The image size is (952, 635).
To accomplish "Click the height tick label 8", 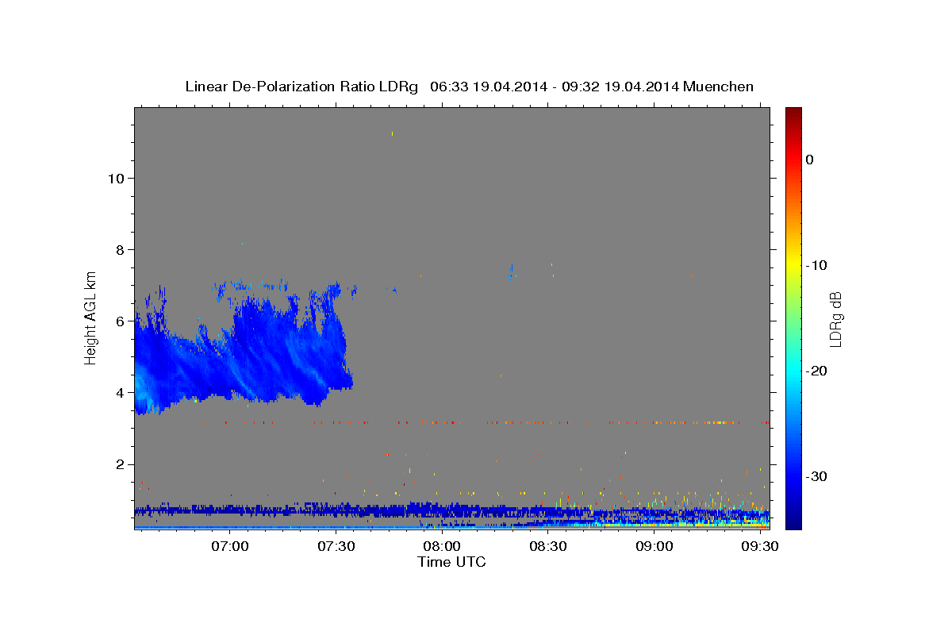I will pos(118,249).
